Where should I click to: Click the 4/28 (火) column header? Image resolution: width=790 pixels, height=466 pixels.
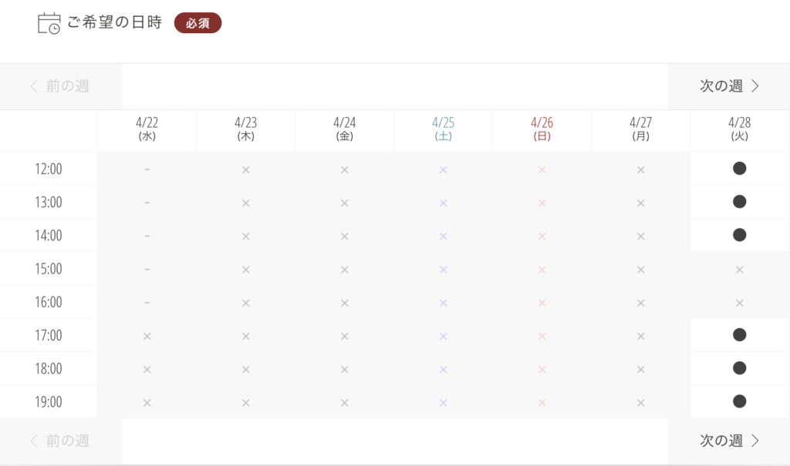(739, 129)
